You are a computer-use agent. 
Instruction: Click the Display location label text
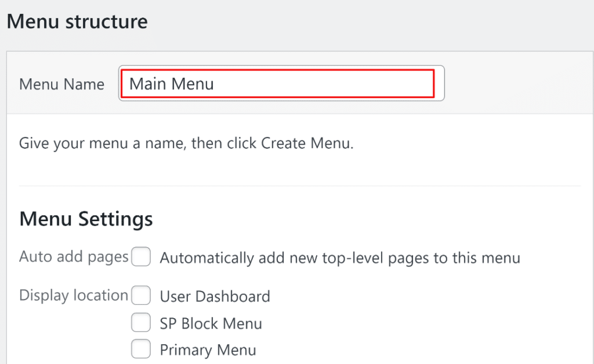[73, 295]
